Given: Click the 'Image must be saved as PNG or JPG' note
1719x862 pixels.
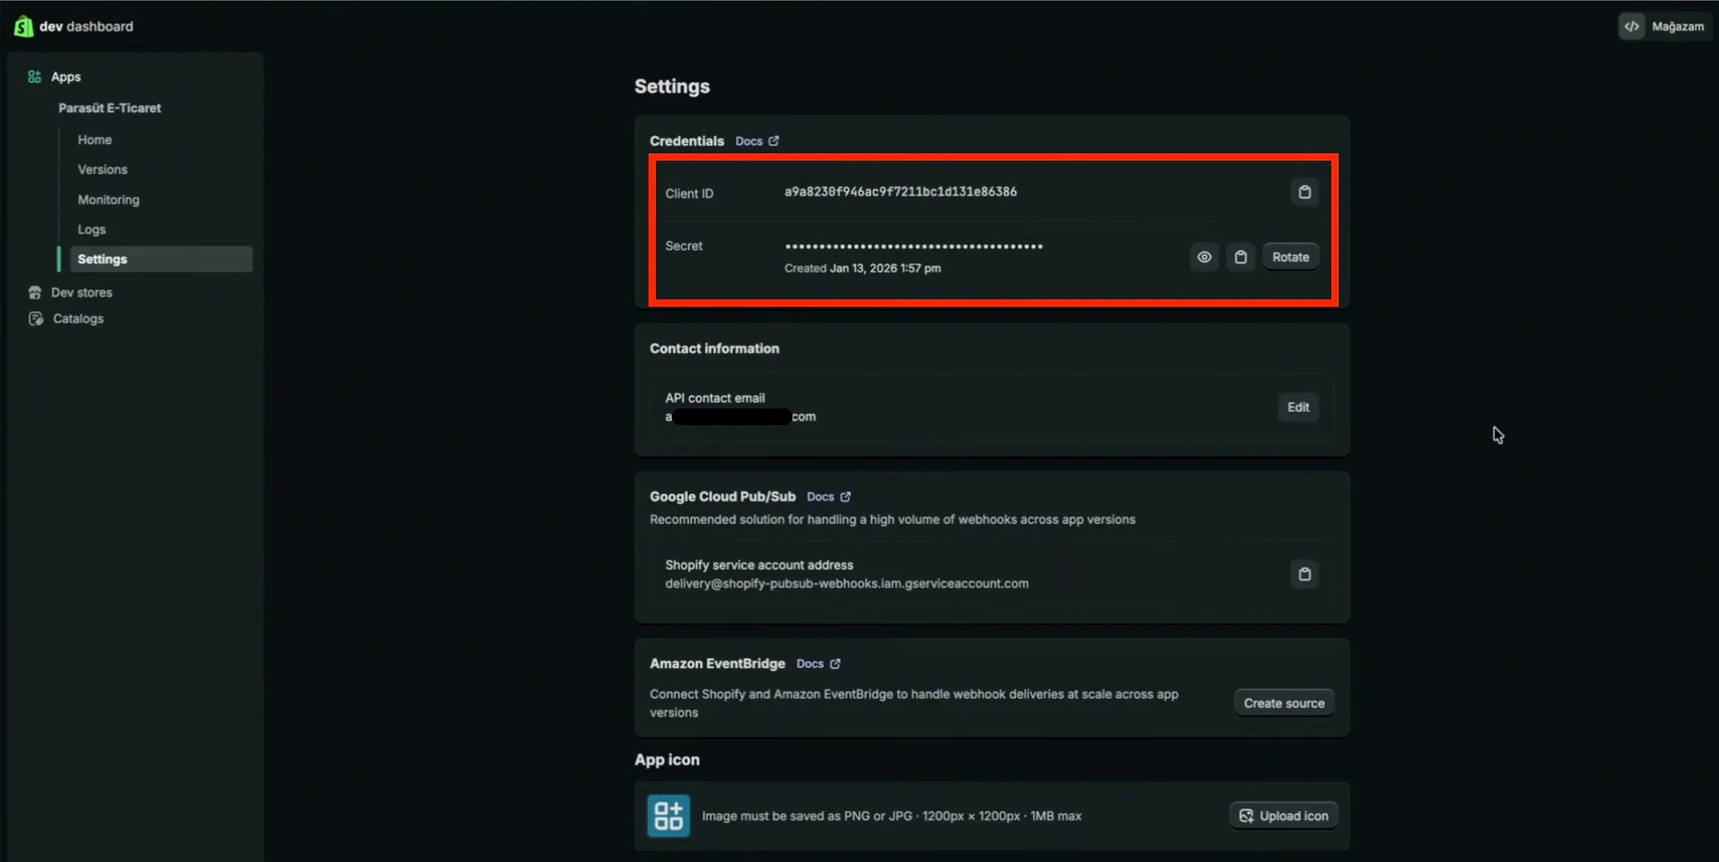Looking at the screenshot, I should tap(891, 815).
